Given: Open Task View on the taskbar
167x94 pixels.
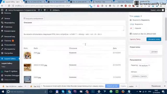Looking at the screenshot, I should coord(51,92).
